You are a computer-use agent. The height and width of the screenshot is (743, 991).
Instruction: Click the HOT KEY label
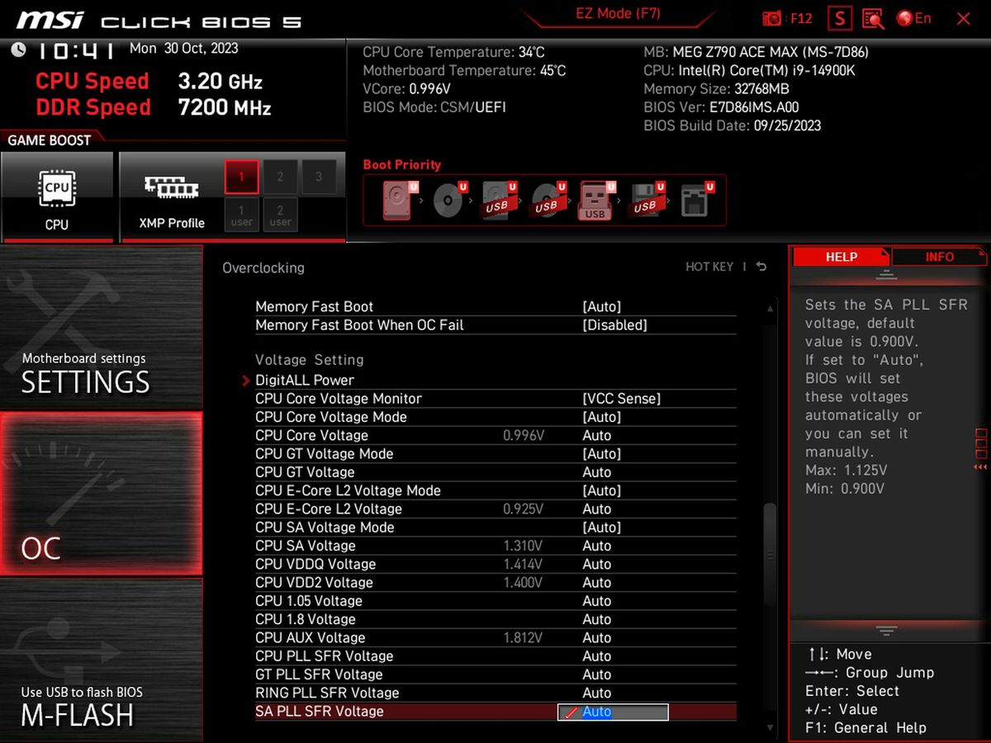click(709, 267)
